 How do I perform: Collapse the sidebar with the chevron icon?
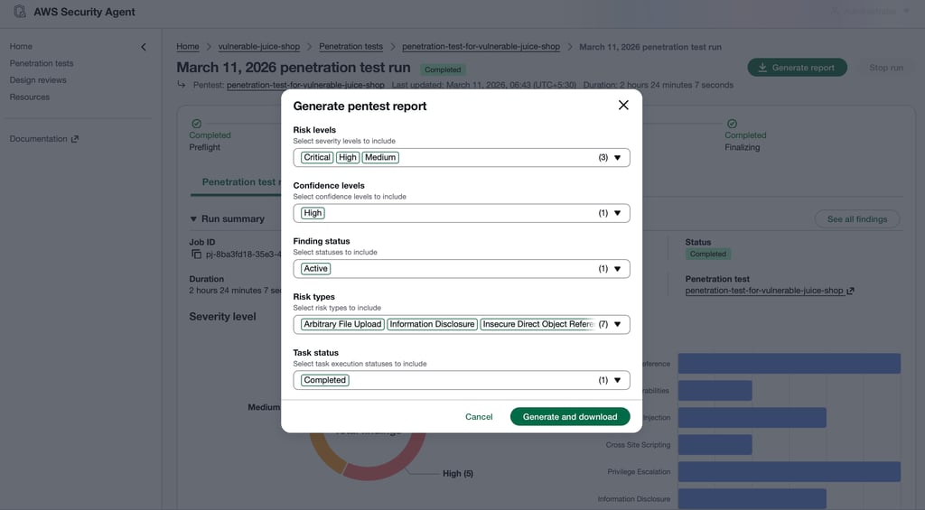[x=143, y=47]
